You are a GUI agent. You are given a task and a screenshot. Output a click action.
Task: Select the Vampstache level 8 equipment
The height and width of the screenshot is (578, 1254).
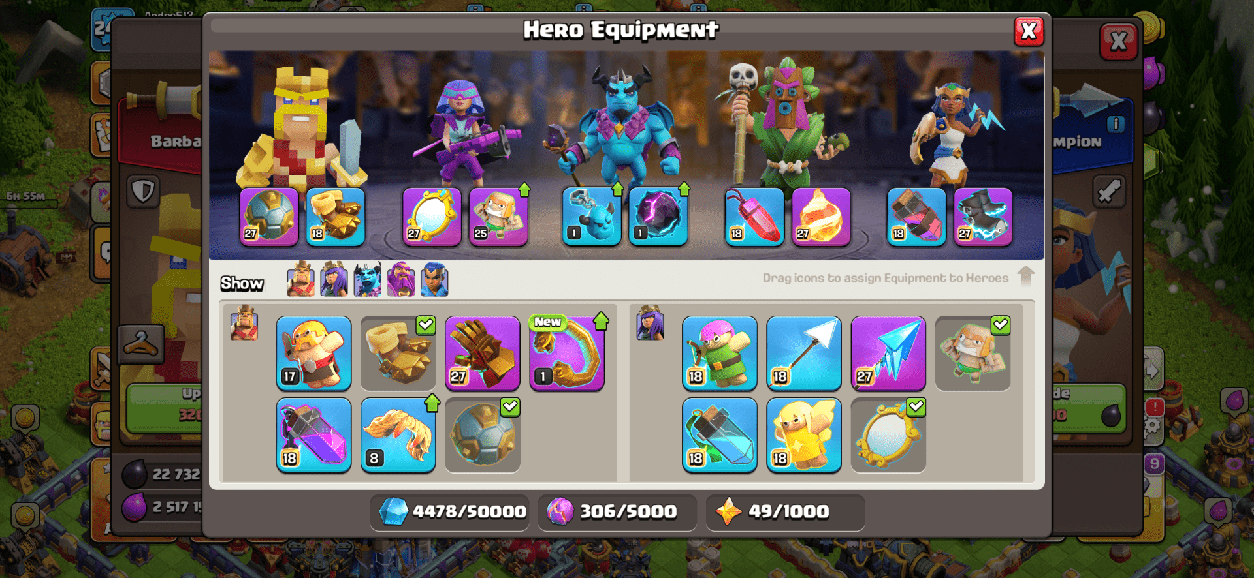398,434
